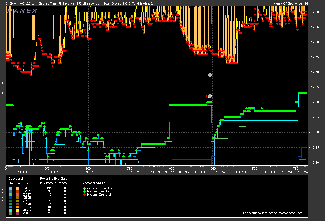Click the 17.55 price axis label
Image resolution: width=325 pixels, height=221 pixels.
(315, 117)
